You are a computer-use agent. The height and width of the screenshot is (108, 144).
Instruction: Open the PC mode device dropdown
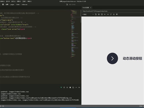coord(88,14)
